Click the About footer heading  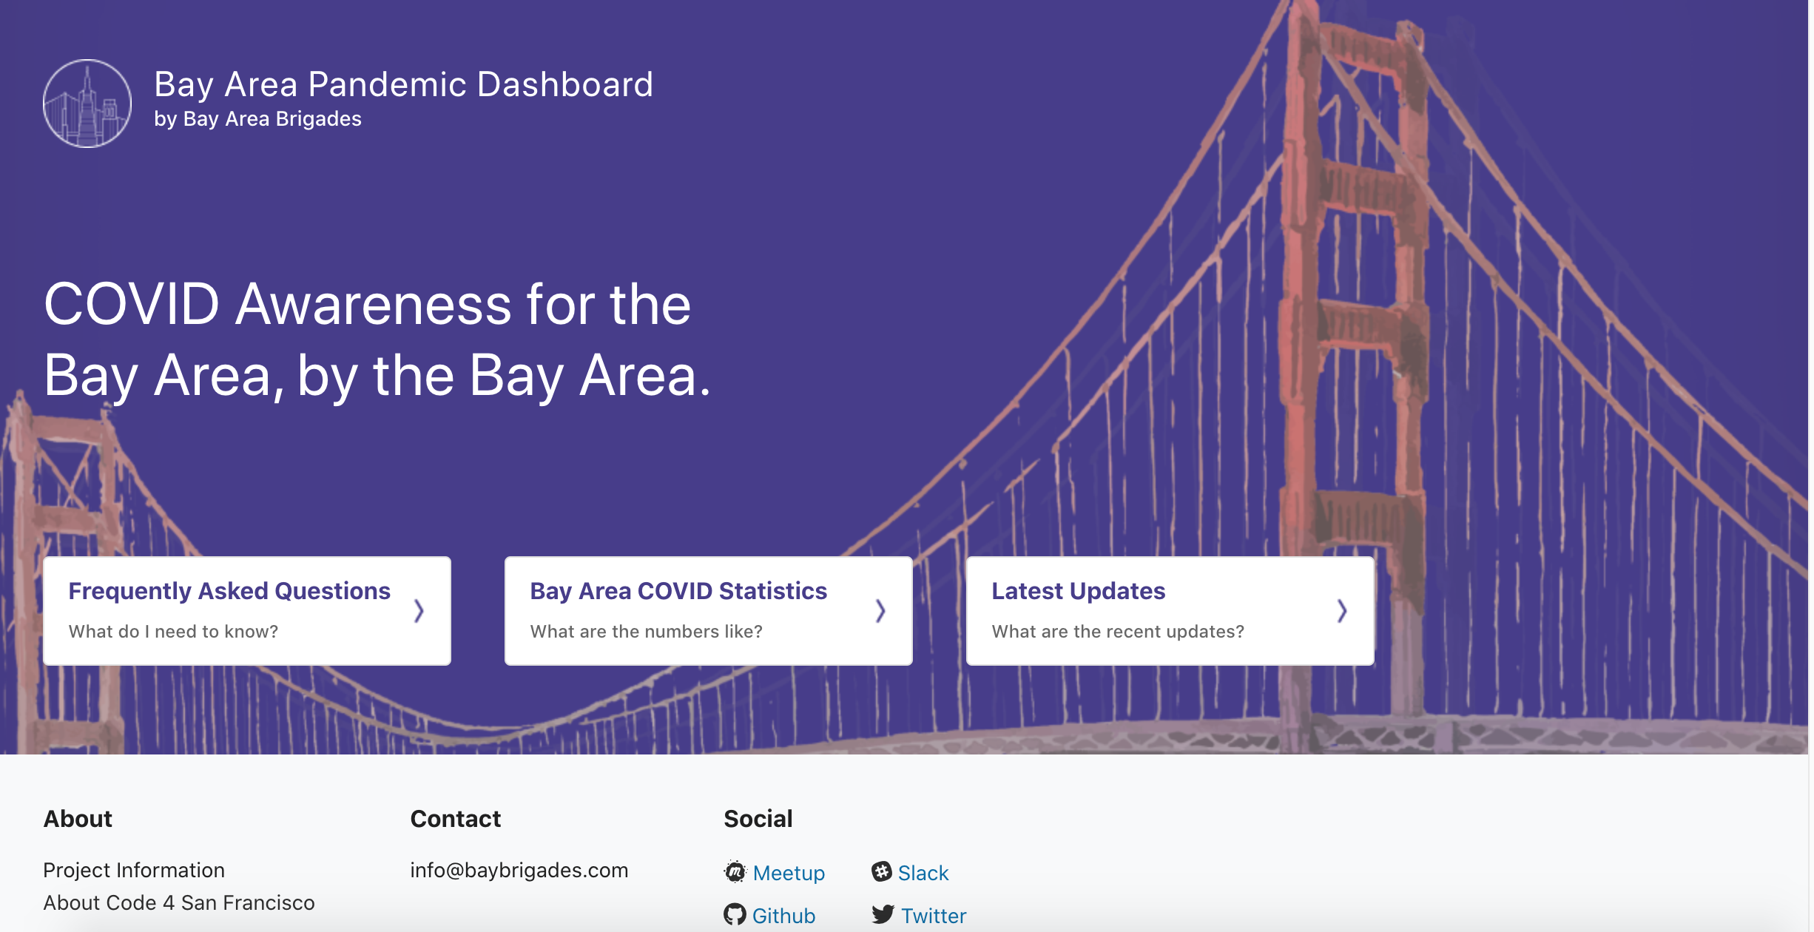pos(78,819)
